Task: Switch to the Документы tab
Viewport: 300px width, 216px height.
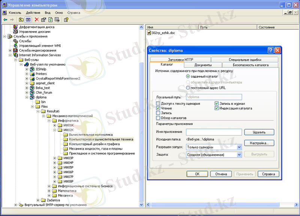Action: point(203,65)
